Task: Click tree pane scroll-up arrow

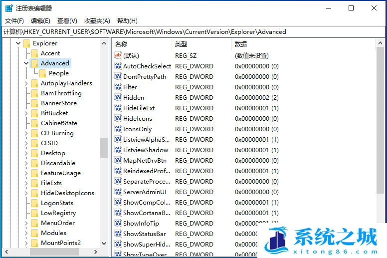Action: (x=104, y=43)
